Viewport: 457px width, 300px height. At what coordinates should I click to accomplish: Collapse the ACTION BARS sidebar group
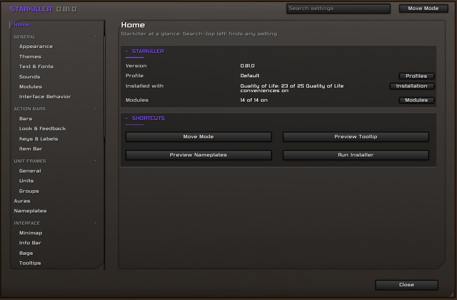point(96,109)
